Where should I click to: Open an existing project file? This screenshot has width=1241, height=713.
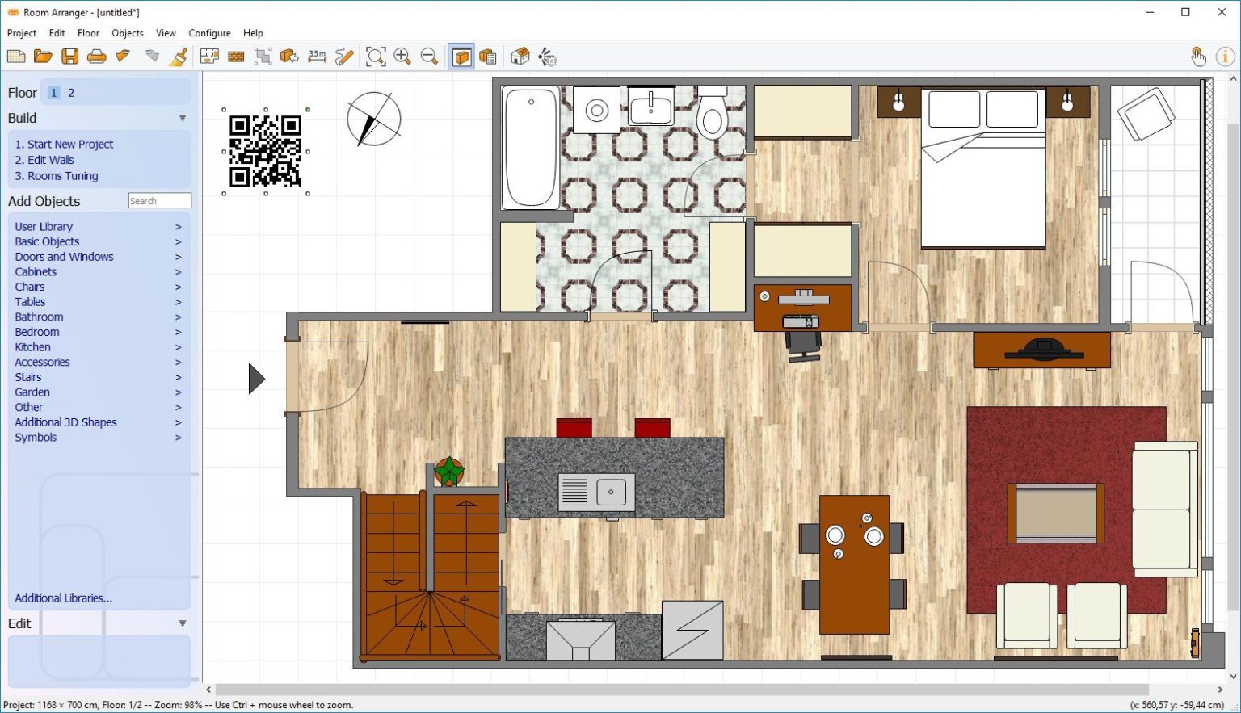[43, 57]
